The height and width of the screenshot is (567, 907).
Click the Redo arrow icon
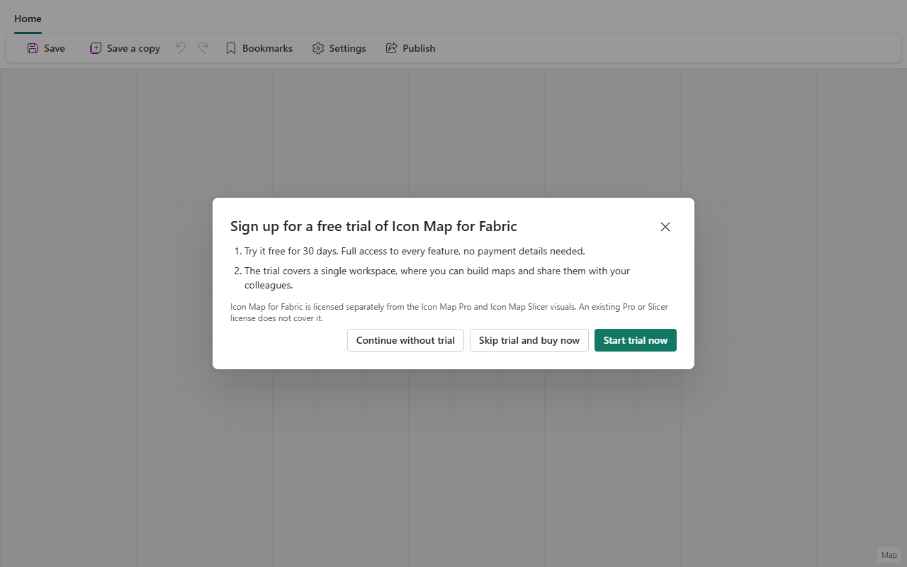[x=203, y=47]
